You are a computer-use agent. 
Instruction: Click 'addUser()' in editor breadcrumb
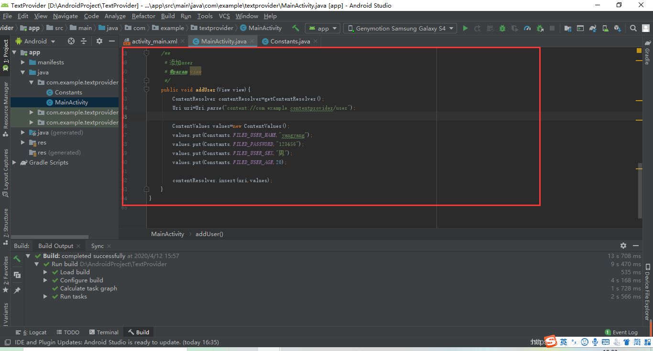[x=209, y=234]
